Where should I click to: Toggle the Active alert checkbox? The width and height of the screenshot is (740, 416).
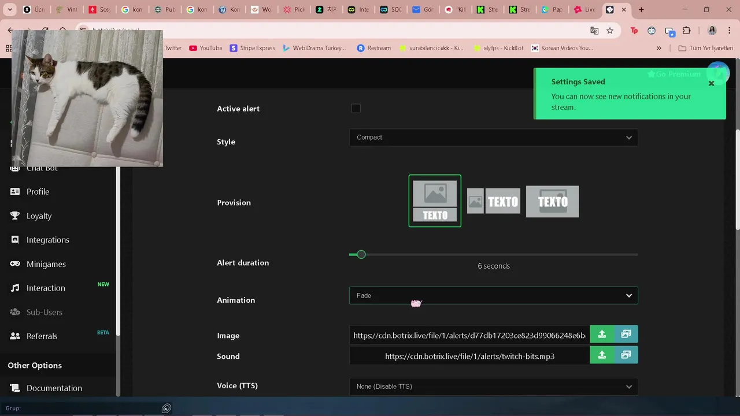coord(356,108)
